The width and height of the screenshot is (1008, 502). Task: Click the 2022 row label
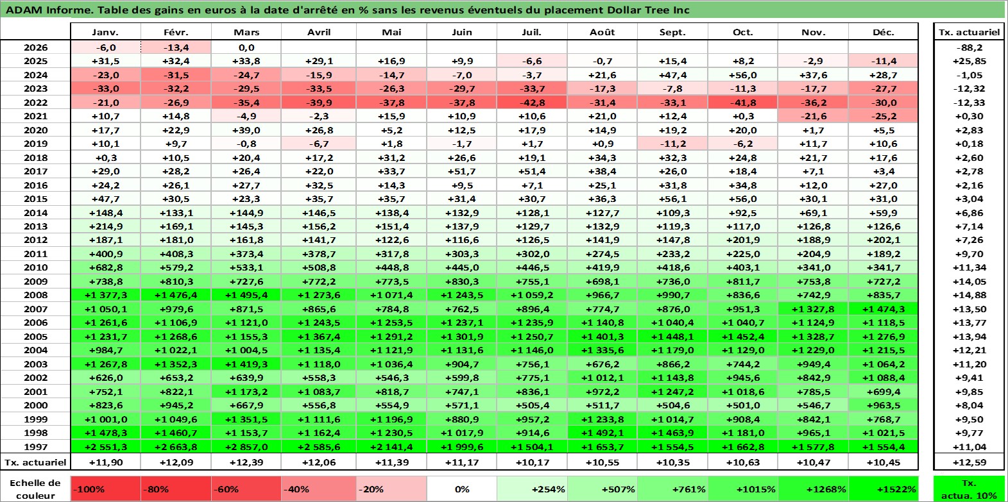coord(35,103)
